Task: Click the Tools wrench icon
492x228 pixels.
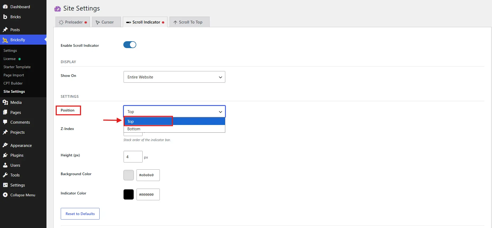Action: tap(5, 175)
